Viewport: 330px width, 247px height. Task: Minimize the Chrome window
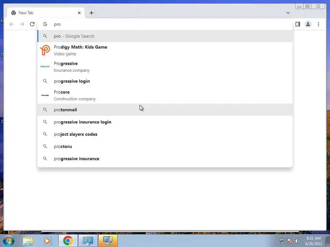pyautogui.click(x=299, y=6)
